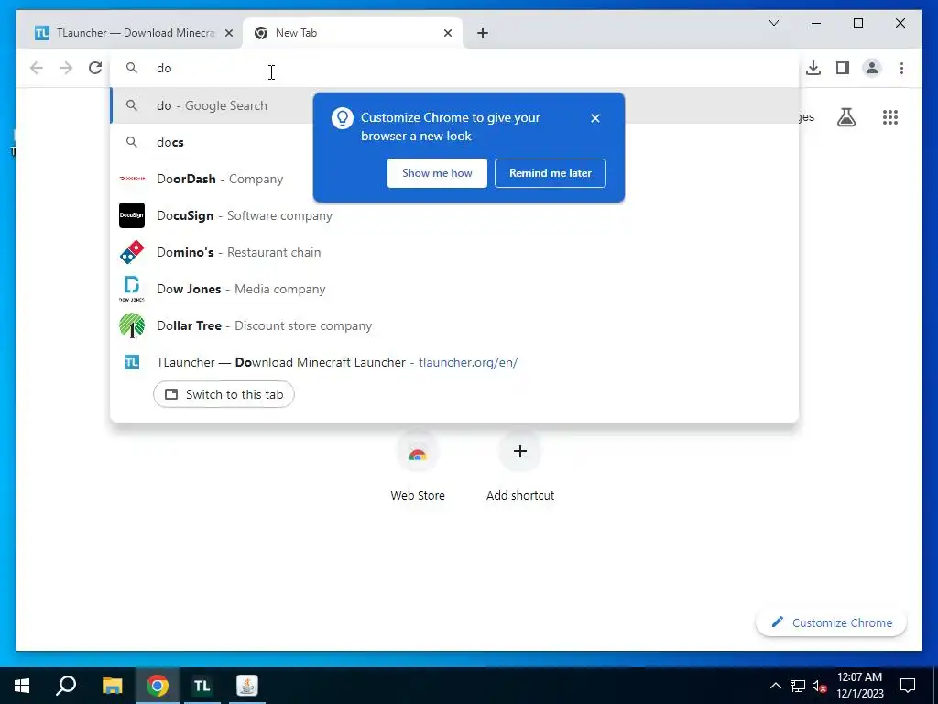Select the TLauncher Download Minecraft Launcher suggestion

(454, 362)
